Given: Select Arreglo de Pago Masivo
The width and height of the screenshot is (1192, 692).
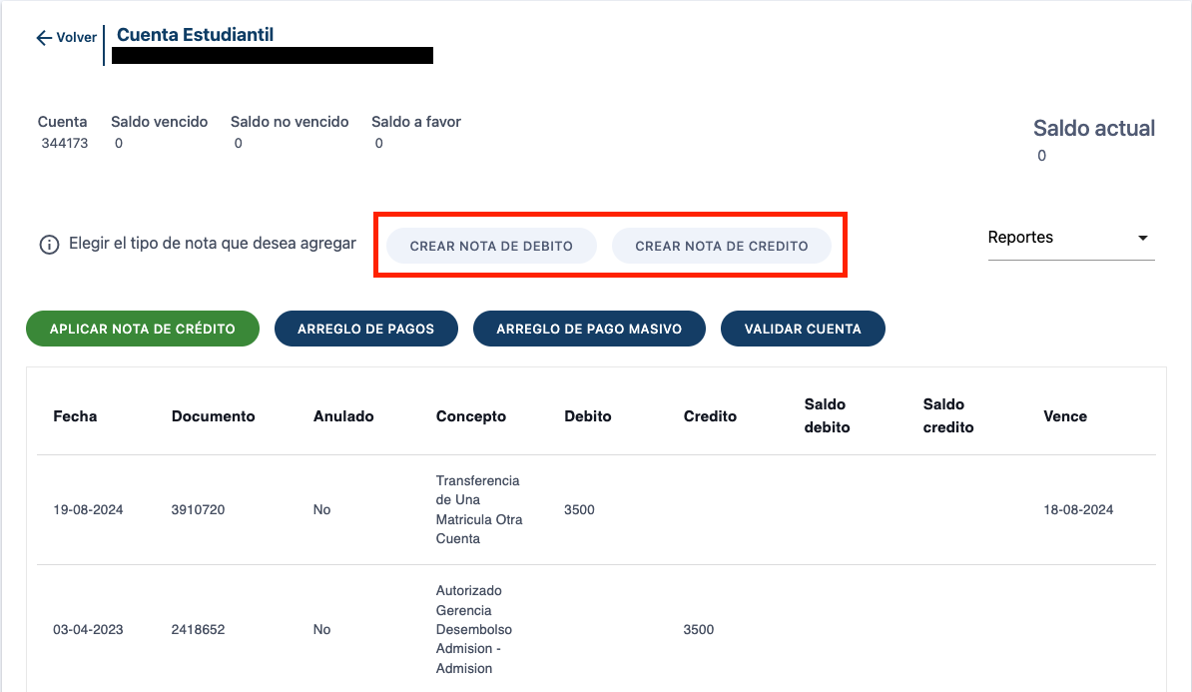Looking at the screenshot, I should pyautogui.click(x=589, y=329).
